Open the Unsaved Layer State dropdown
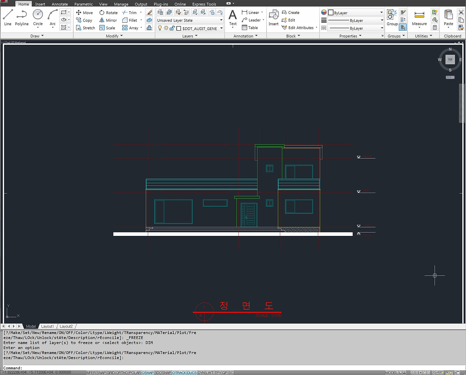Image resolution: width=466 pixels, height=375 pixels. (x=190, y=20)
